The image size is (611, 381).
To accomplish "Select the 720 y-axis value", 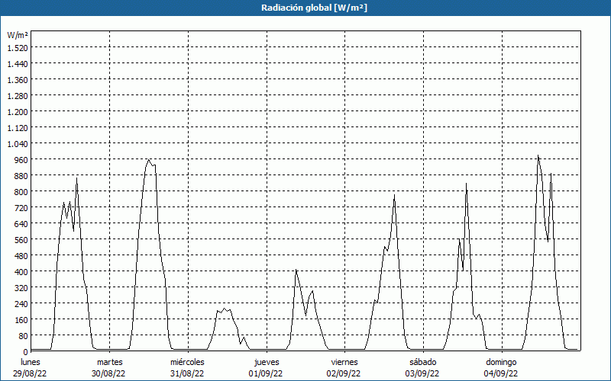I will [x=21, y=208].
